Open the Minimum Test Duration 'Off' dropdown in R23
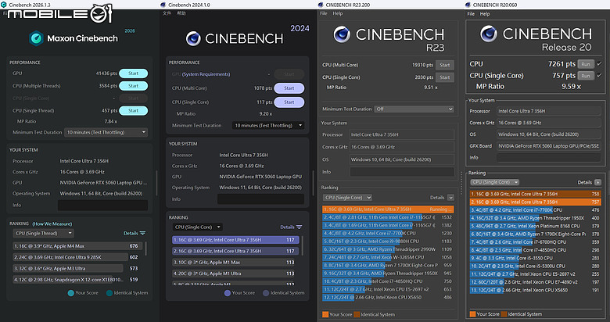Image resolution: width=610 pixels, height=322 pixels. tap(414, 109)
